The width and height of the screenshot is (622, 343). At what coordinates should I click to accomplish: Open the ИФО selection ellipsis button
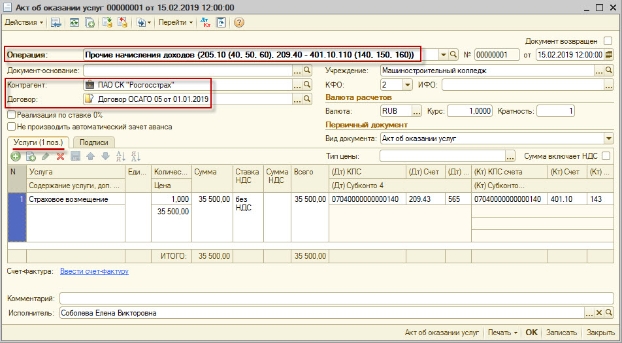[x=609, y=84]
